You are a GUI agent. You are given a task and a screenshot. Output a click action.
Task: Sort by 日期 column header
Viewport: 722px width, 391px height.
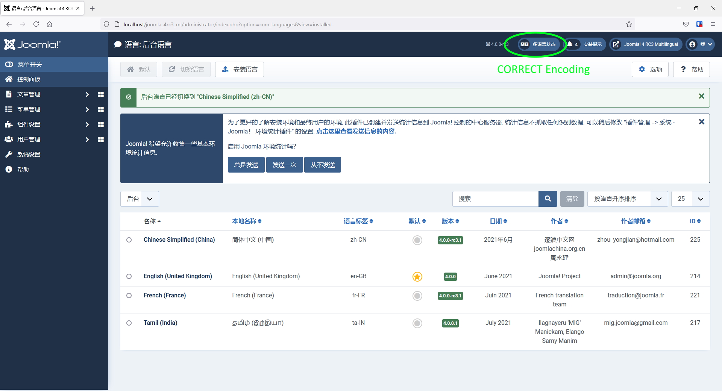(498, 221)
